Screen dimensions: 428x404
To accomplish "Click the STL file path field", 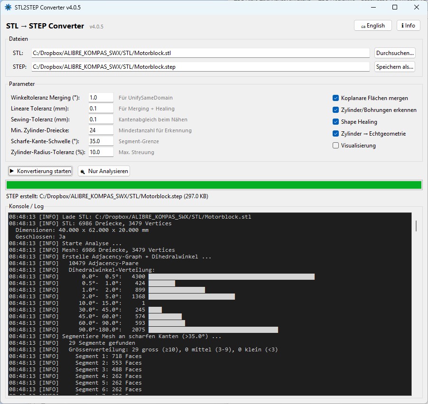I will (201, 53).
